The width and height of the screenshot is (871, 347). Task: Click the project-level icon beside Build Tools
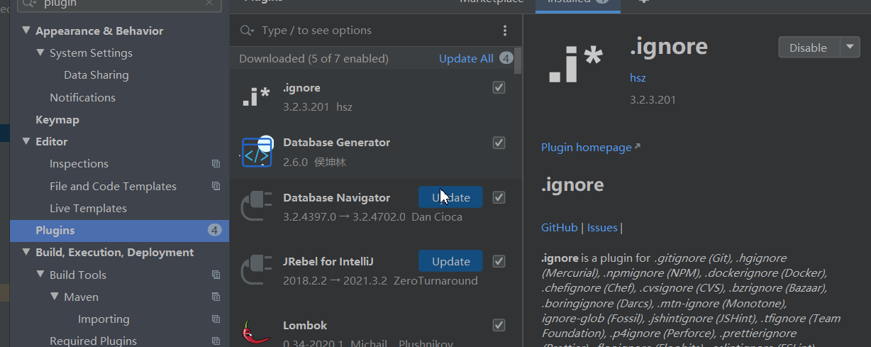pyautogui.click(x=216, y=275)
